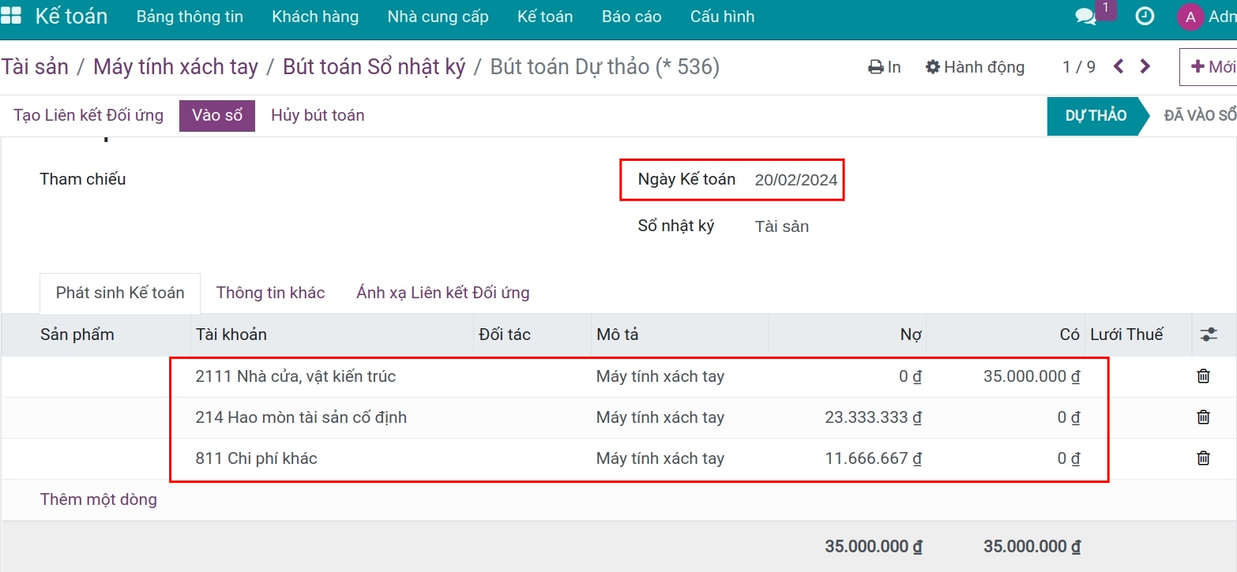Go to the next record arrow
The image size is (1237, 572).
[x=1145, y=66]
